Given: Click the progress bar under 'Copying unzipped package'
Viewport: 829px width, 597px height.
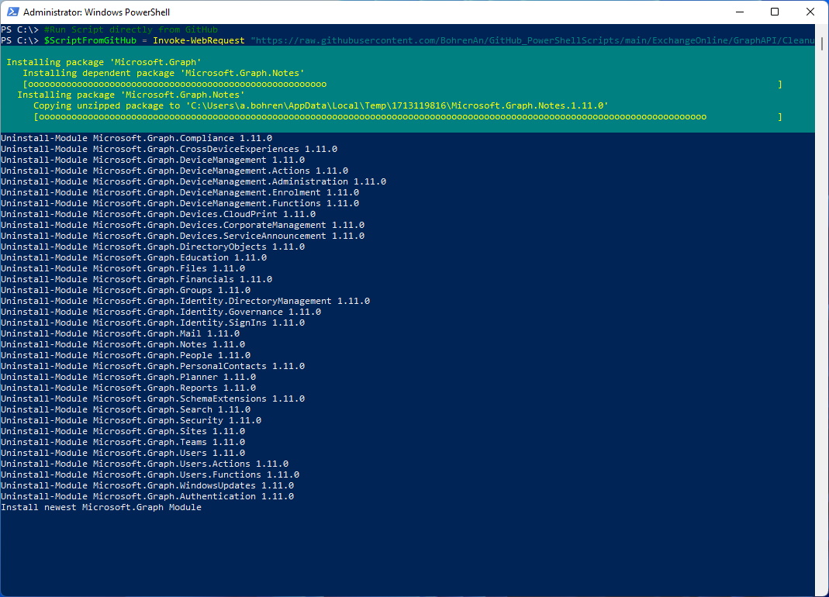Looking at the screenshot, I should (408, 117).
